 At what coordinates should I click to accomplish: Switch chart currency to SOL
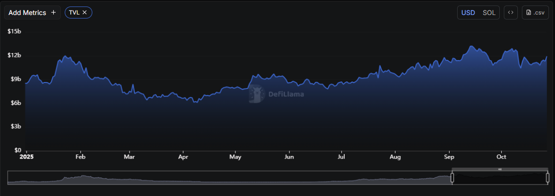coord(489,12)
